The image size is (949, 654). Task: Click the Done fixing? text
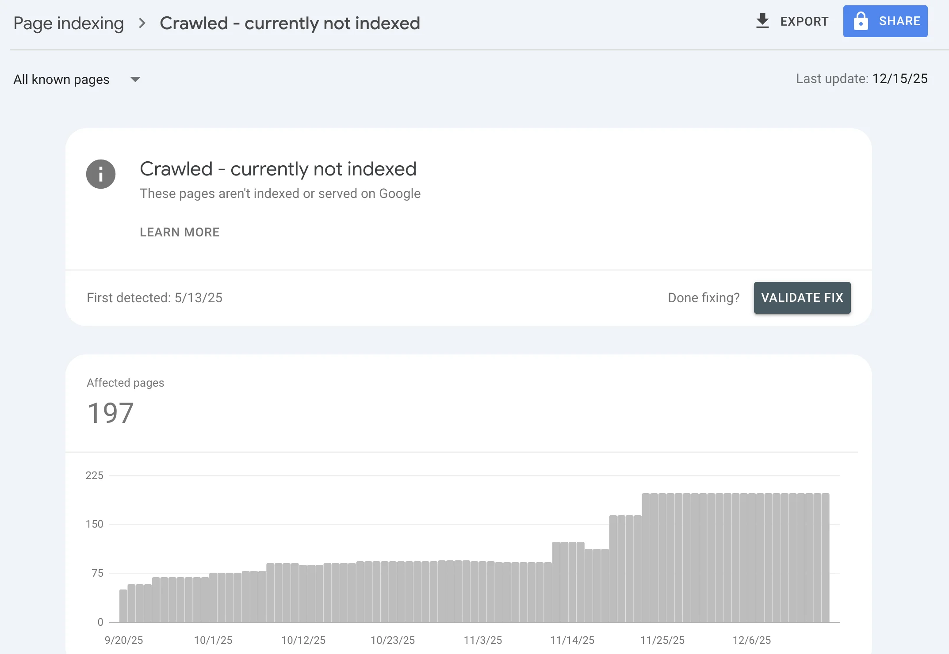coord(703,297)
